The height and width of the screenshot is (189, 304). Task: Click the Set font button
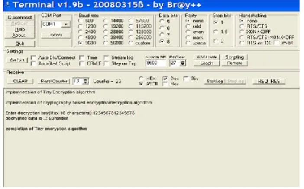[x=17, y=60]
